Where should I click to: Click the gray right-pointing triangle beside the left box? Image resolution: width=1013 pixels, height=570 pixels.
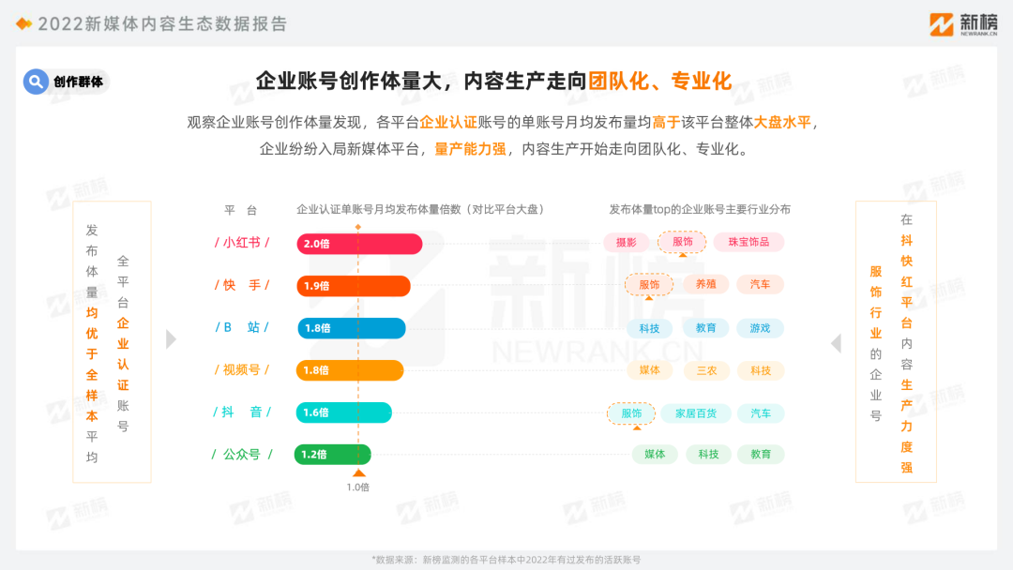tap(171, 338)
